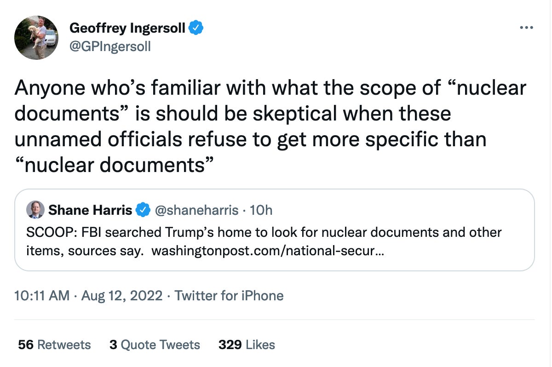Click the @GPIngersoll handle
This screenshot has width=552, height=367.
110,46
